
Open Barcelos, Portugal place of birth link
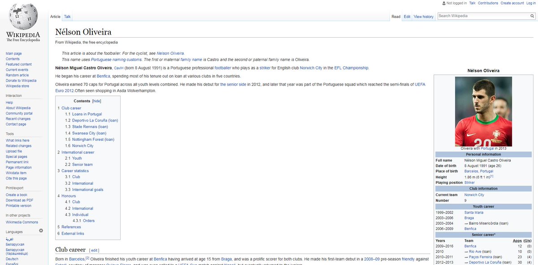479,171
